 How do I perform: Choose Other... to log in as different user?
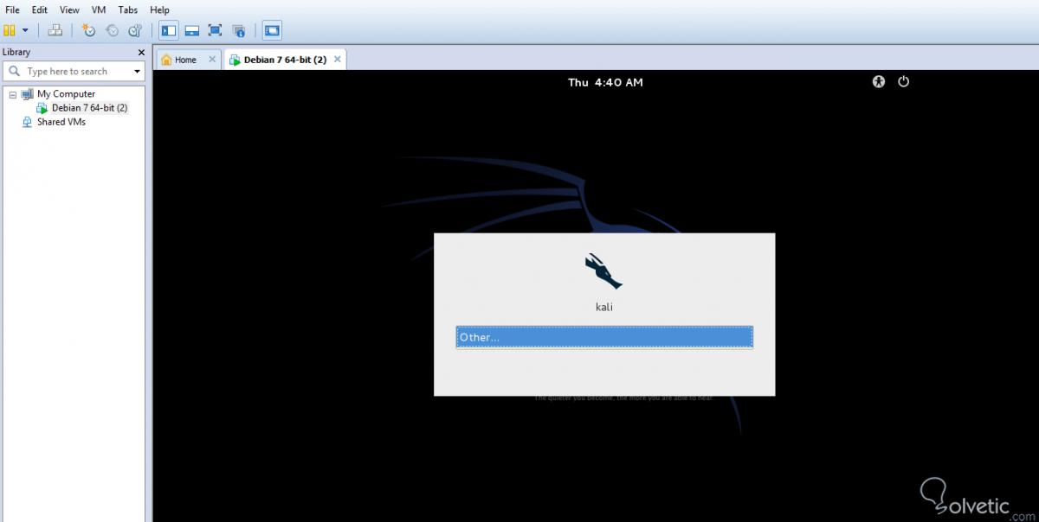(x=604, y=337)
